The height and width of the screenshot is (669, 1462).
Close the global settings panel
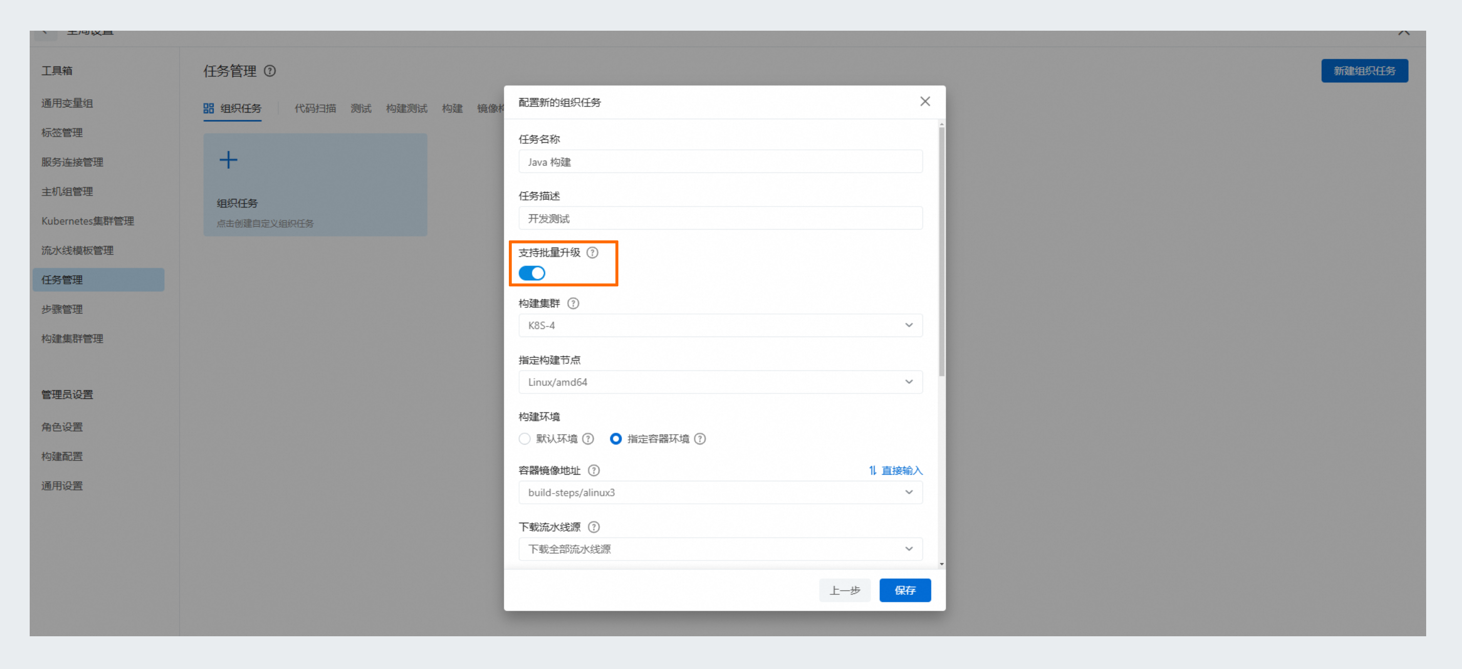pyautogui.click(x=1404, y=33)
